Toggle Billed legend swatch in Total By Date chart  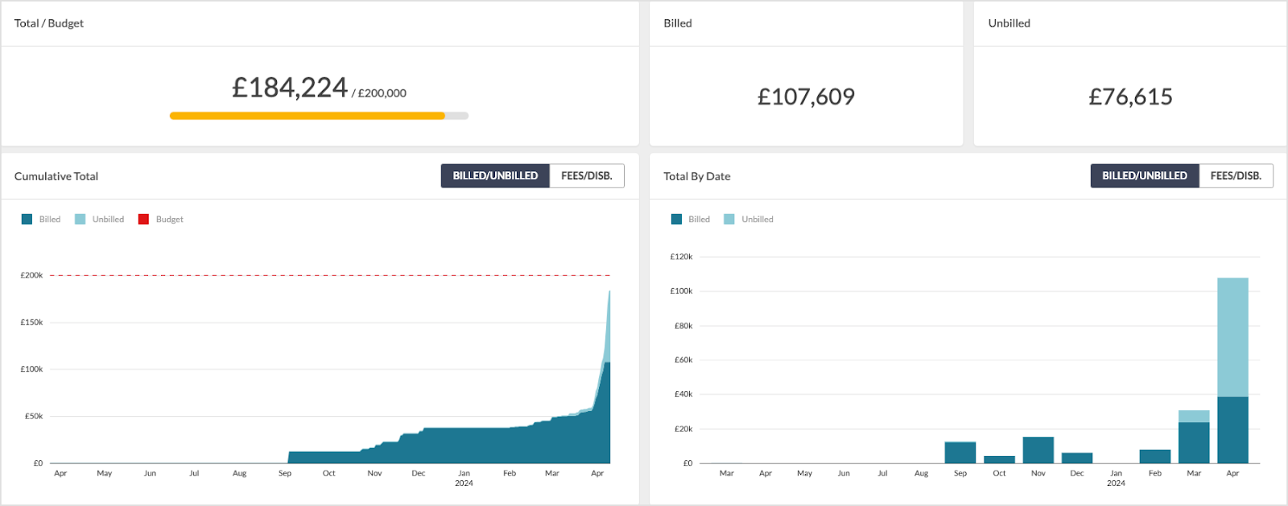[676, 219]
